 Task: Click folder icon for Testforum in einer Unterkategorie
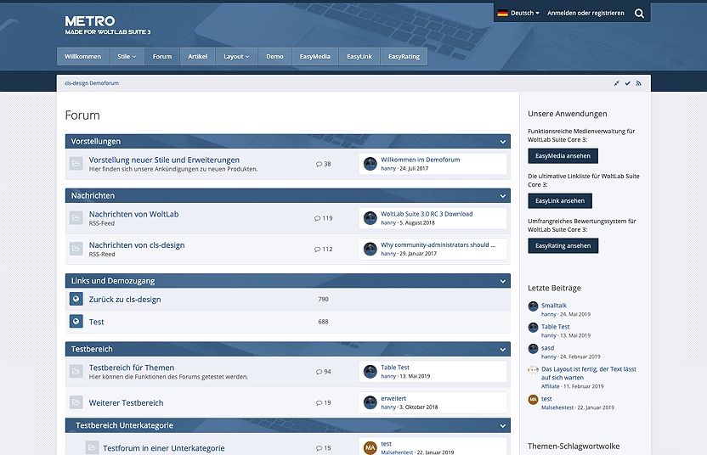pyautogui.click(x=92, y=447)
